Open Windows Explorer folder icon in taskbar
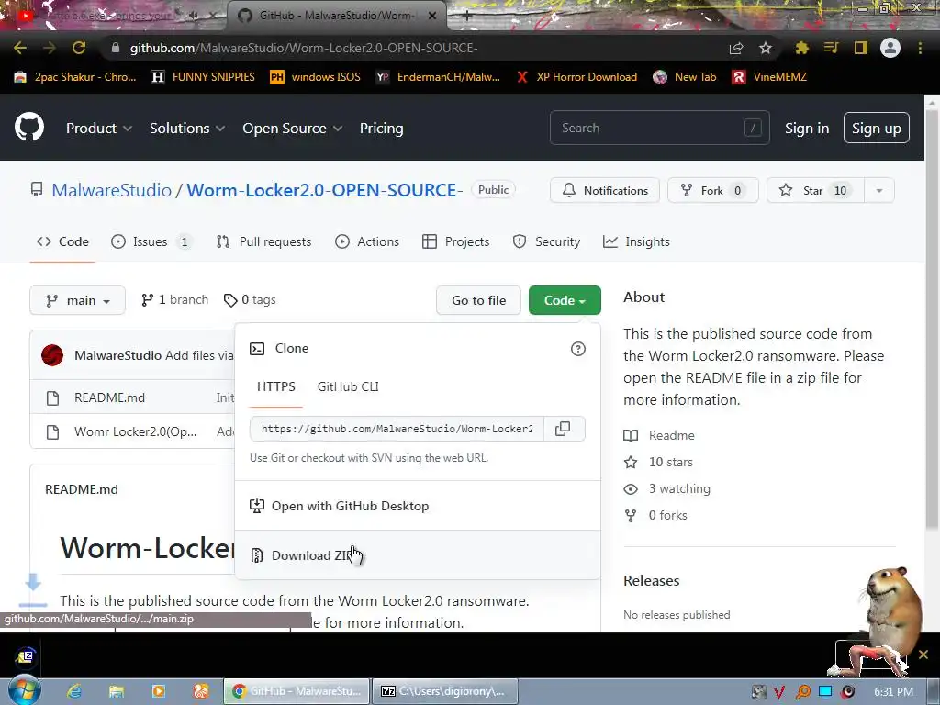The width and height of the screenshot is (940, 705). (117, 691)
